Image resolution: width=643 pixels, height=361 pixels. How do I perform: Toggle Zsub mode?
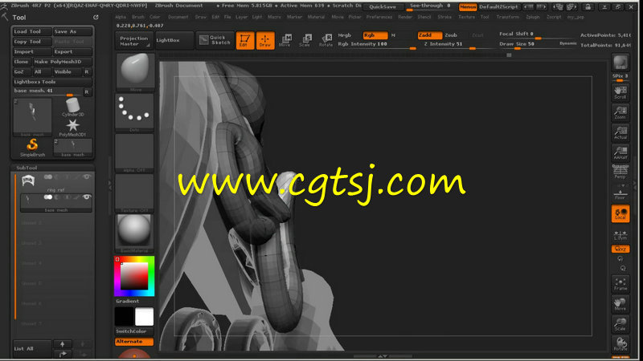click(x=451, y=35)
